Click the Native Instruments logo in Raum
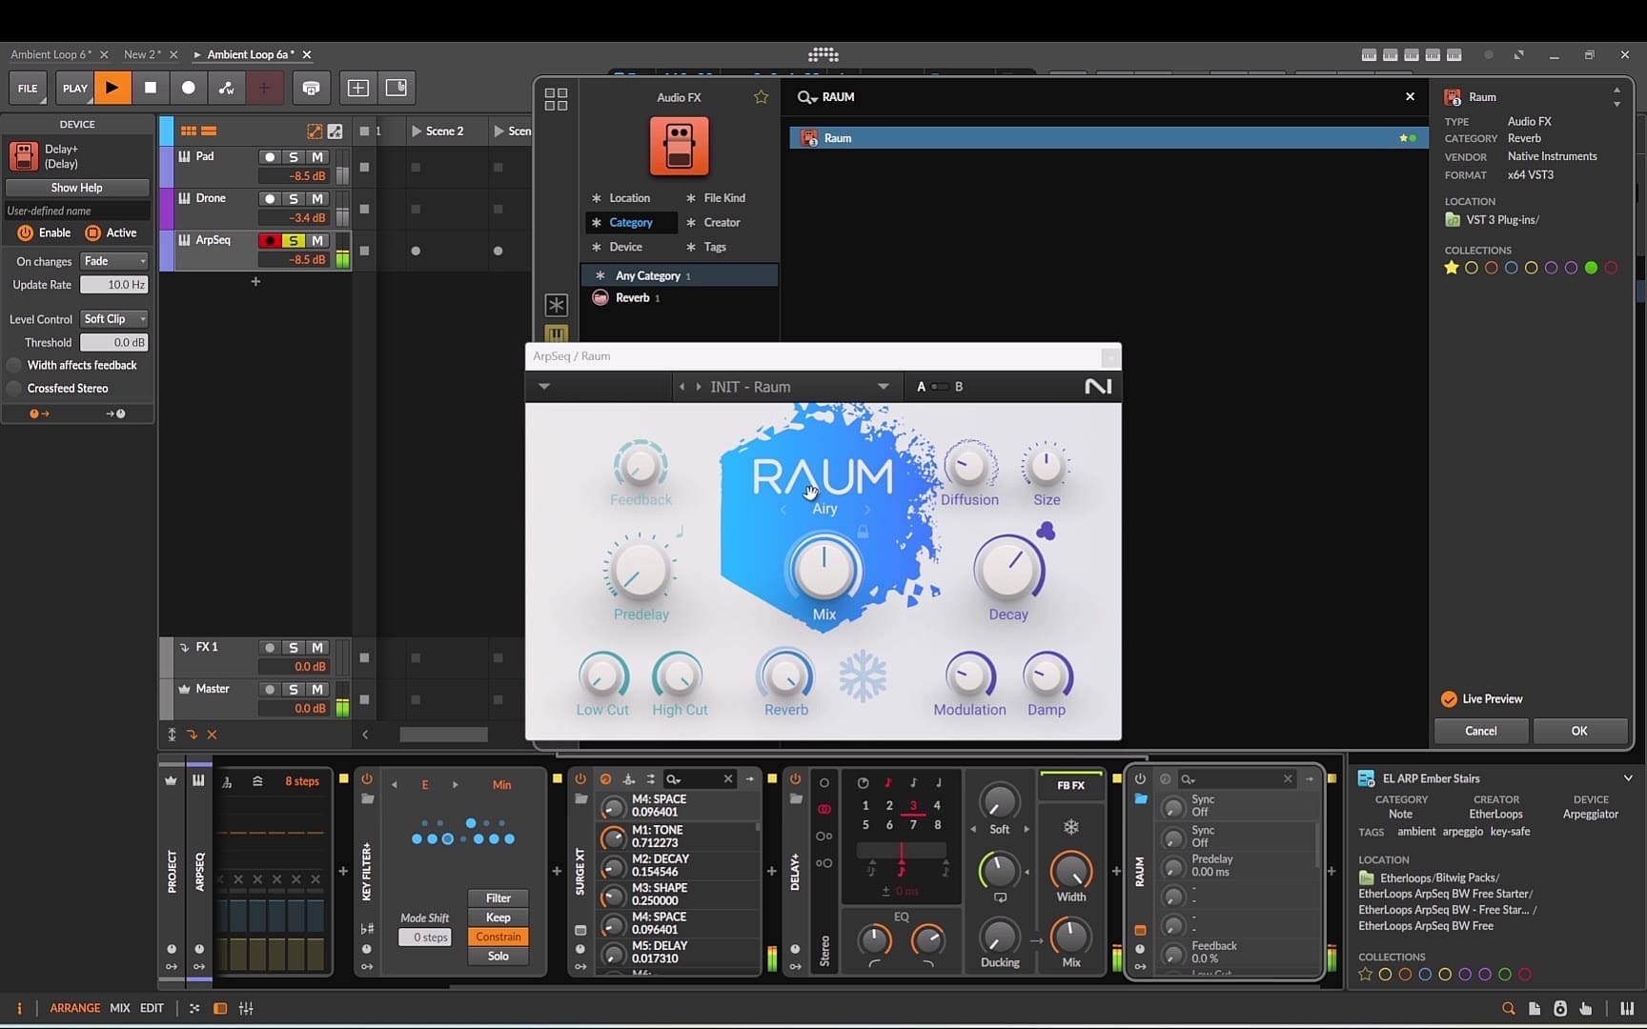The image size is (1647, 1029). tap(1098, 386)
